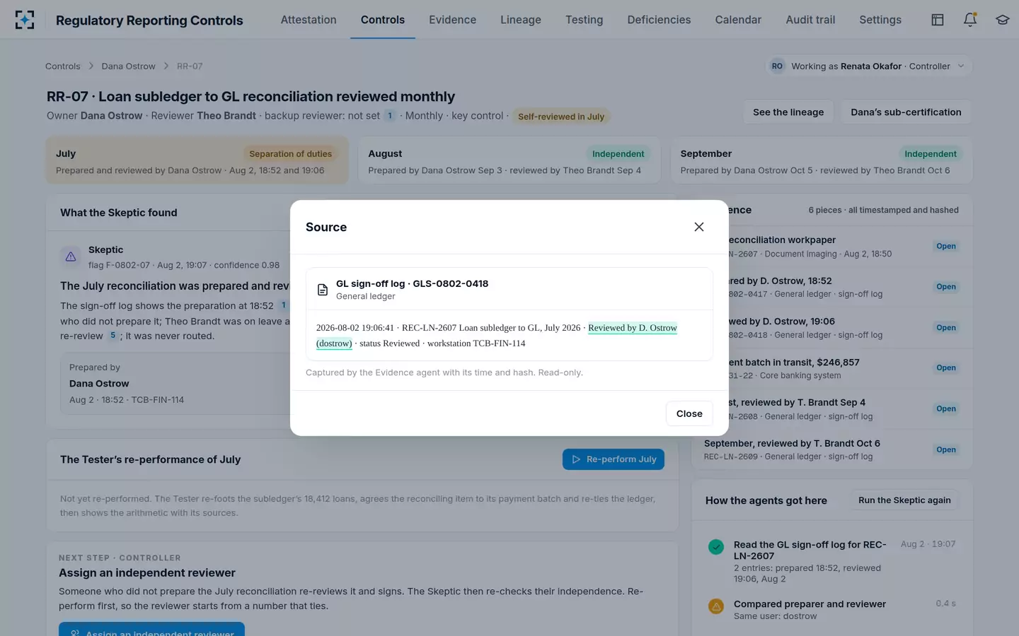Open the notifications bell
The height and width of the screenshot is (636, 1019).
pos(969,20)
